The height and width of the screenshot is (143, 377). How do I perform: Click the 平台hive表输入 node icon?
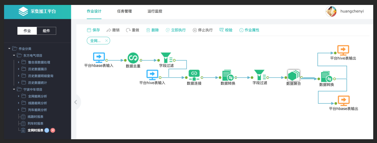click(152, 75)
